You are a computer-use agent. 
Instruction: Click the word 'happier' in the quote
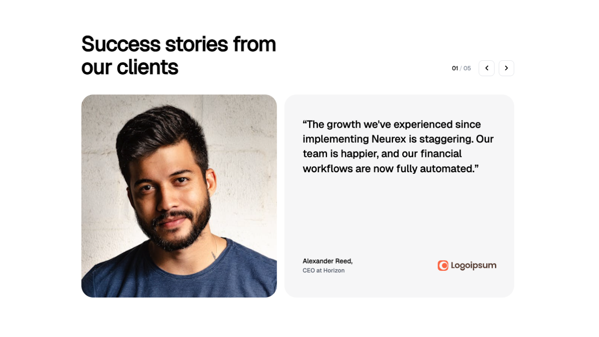[x=359, y=154]
